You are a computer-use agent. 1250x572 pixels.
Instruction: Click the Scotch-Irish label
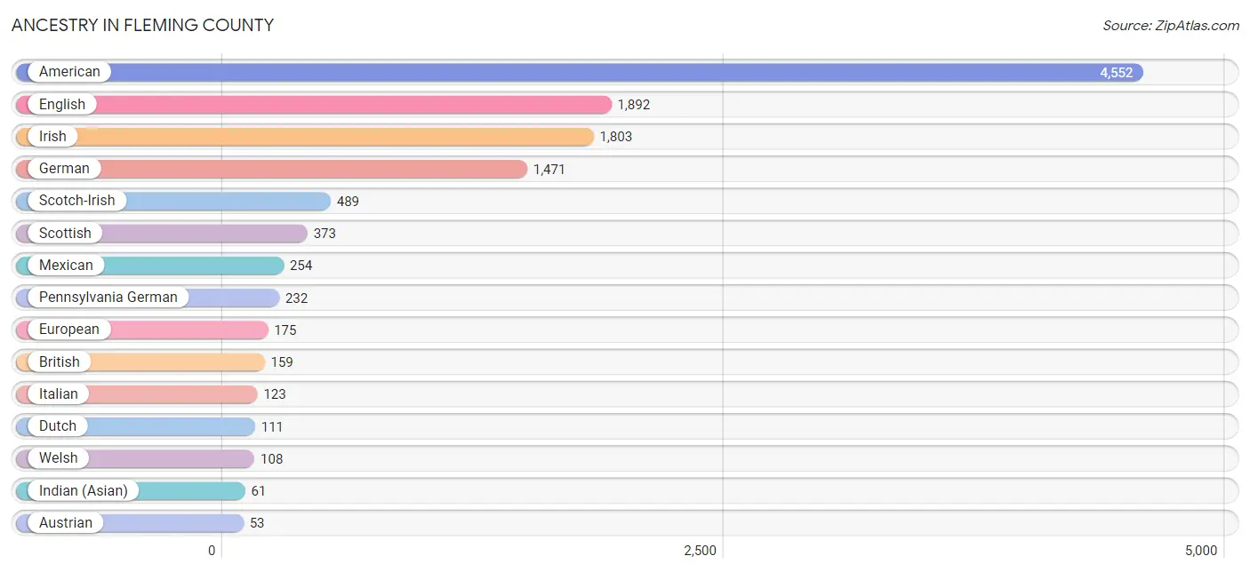(x=76, y=201)
